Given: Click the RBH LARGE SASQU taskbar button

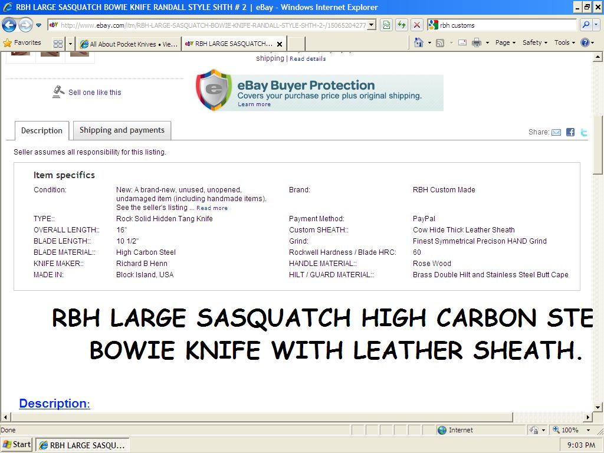Looking at the screenshot, I should pos(83,445).
